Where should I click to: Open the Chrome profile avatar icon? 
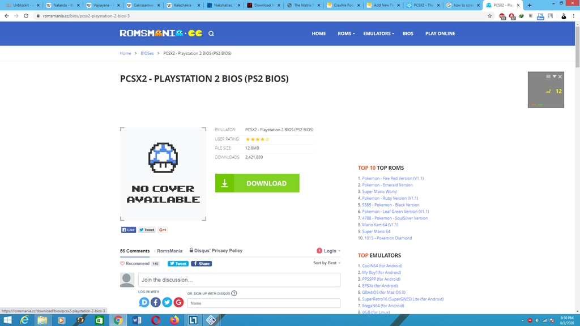coord(564,16)
